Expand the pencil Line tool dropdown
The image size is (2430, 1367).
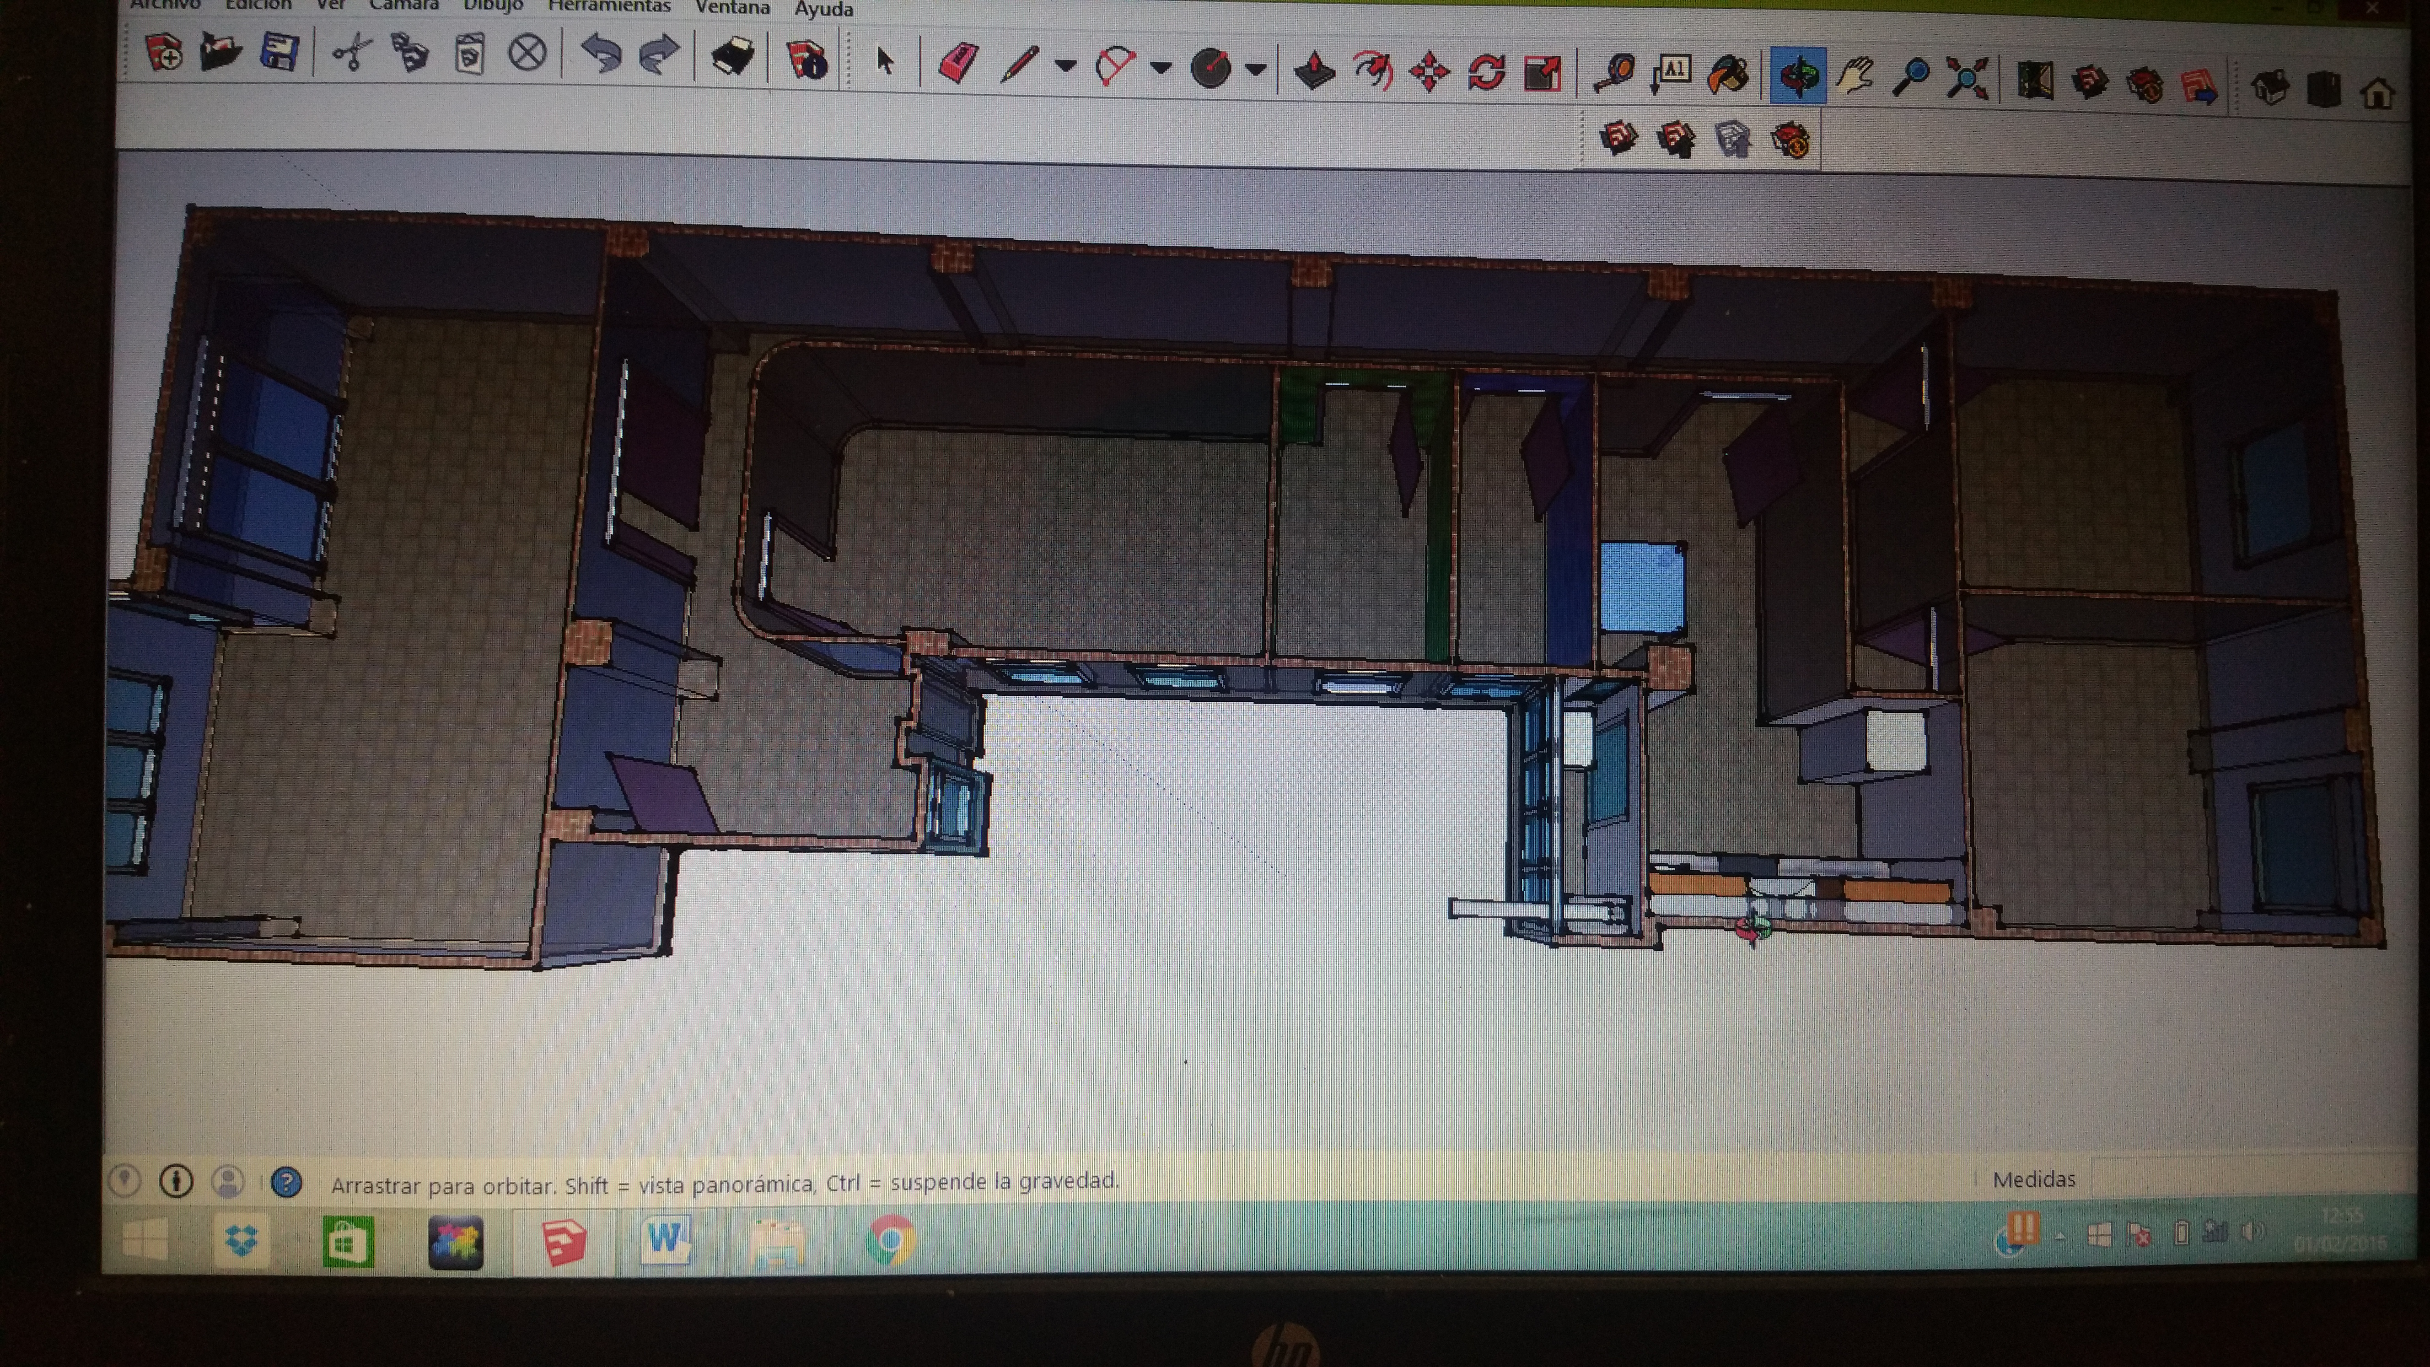point(1065,66)
